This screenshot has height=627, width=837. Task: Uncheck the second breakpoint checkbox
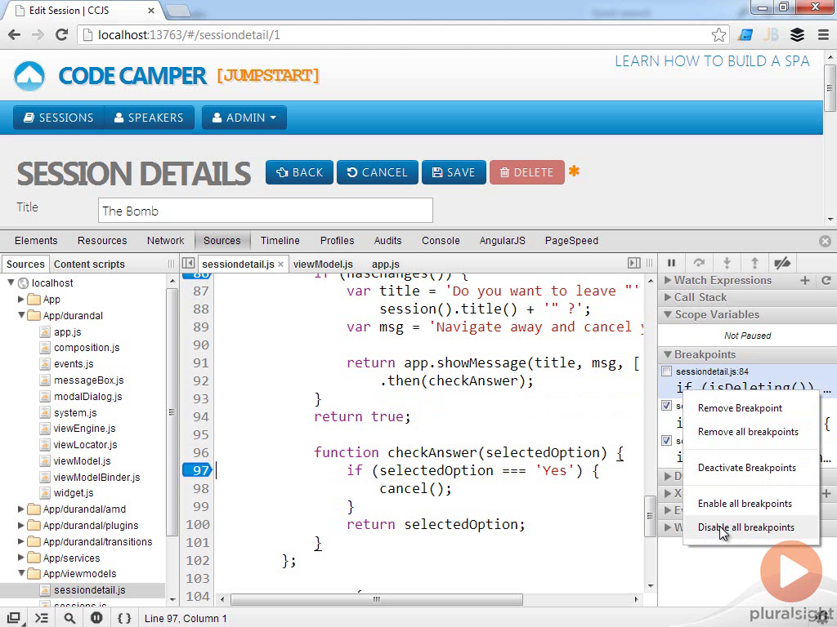pyautogui.click(x=667, y=405)
